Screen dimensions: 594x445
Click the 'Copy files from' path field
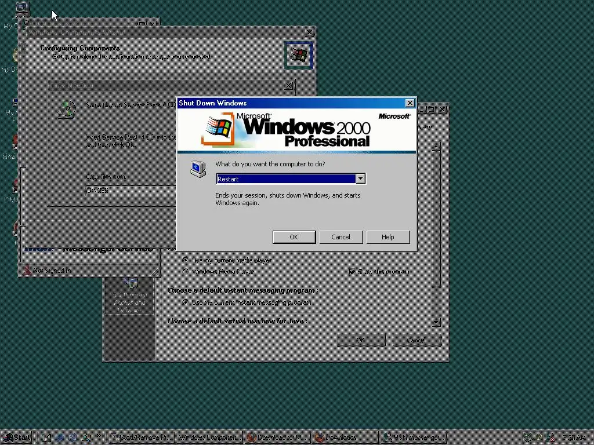[131, 190]
